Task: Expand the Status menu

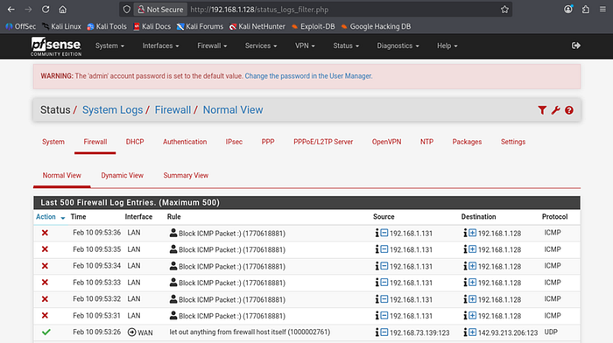Action: (346, 45)
